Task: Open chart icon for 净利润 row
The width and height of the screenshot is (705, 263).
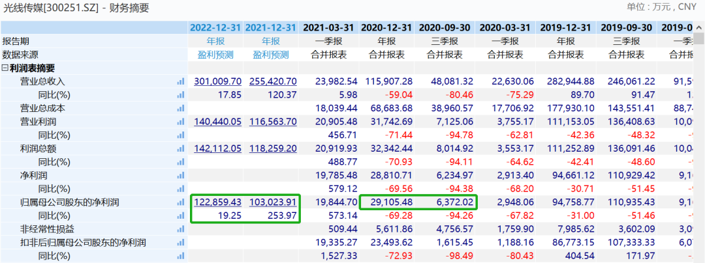Action: (181, 176)
